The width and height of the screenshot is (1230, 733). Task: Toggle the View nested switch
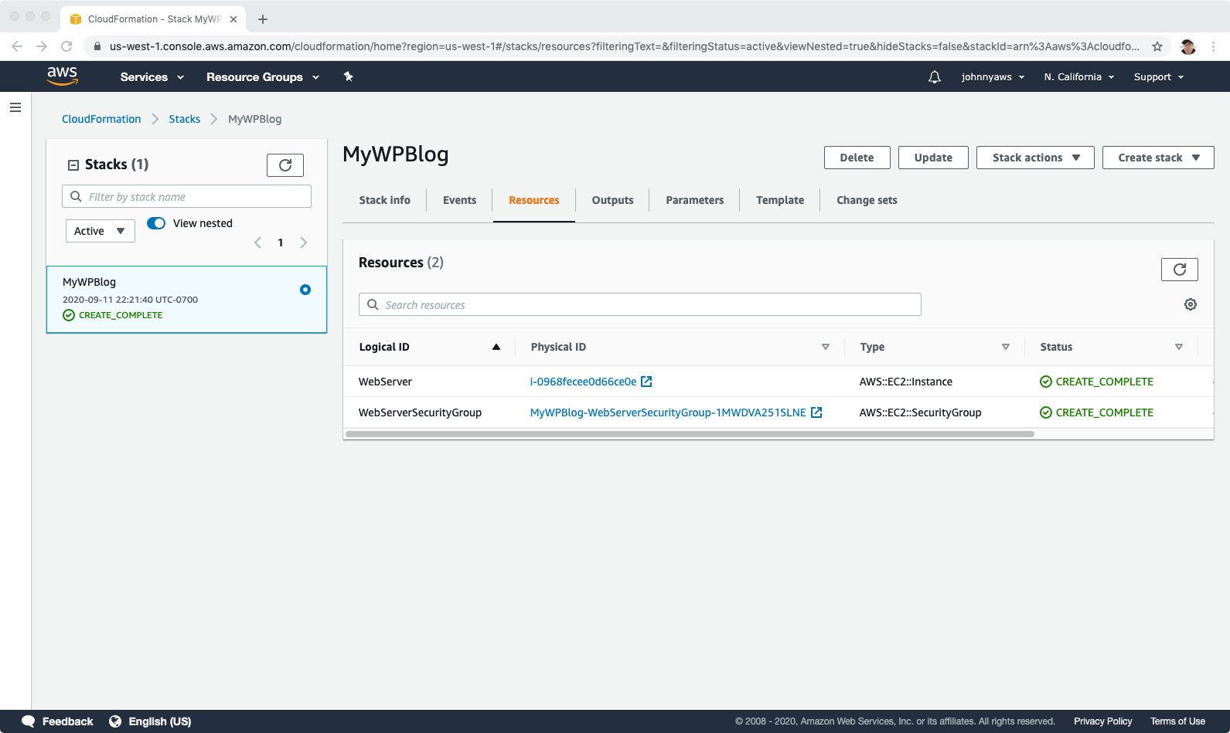coord(156,223)
